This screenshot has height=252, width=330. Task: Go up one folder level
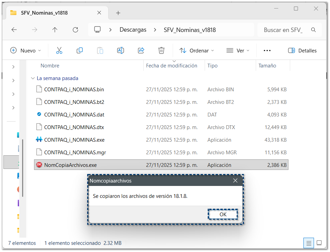click(55, 30)
